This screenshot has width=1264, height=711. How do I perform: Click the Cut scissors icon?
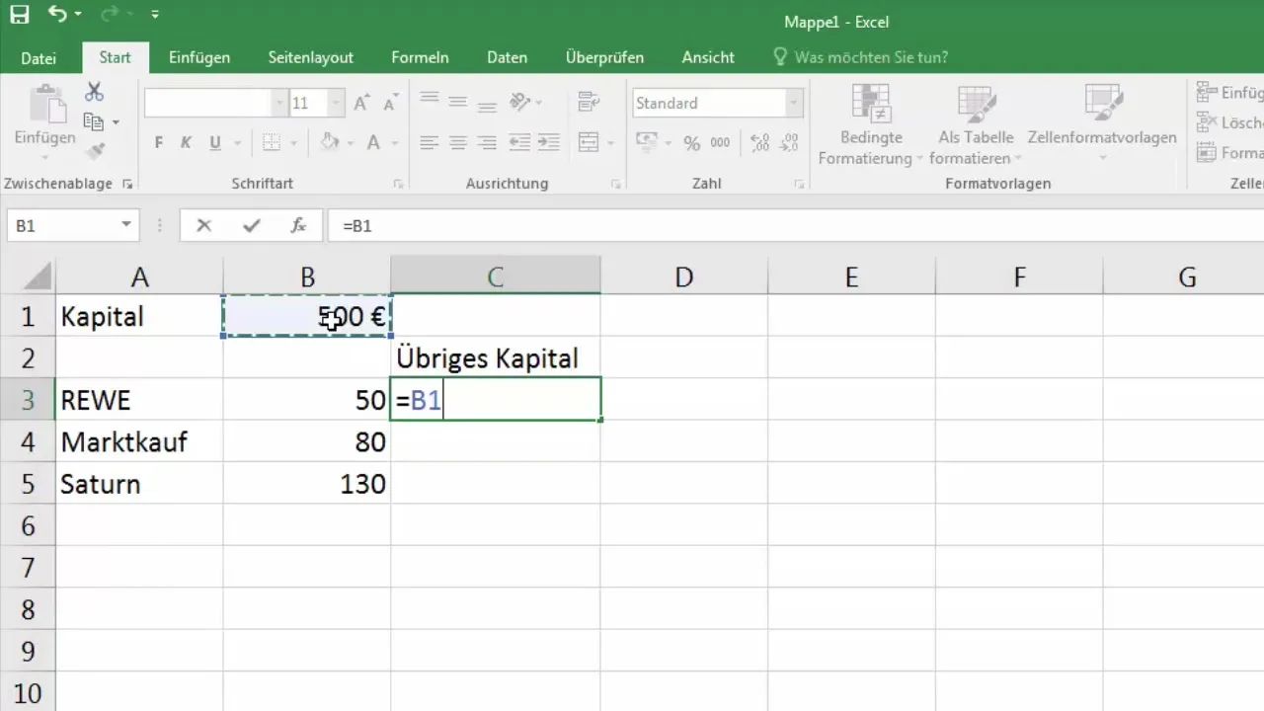coord(95,92)
